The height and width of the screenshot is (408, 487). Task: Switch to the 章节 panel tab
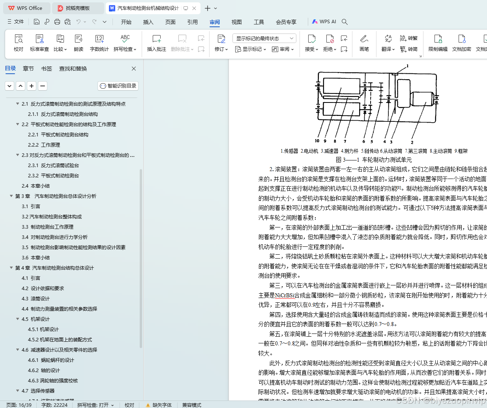click(28, 69)
